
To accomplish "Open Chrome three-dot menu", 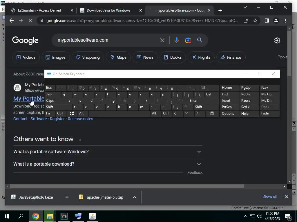I will pyautogui.click(x=285, y=21).
